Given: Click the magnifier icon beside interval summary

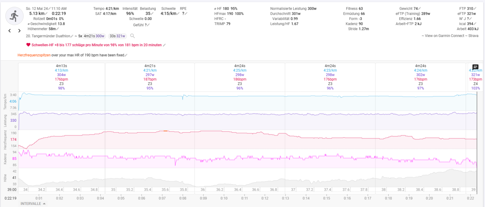Looking at the screenshot, I should (x=132, y=36).
